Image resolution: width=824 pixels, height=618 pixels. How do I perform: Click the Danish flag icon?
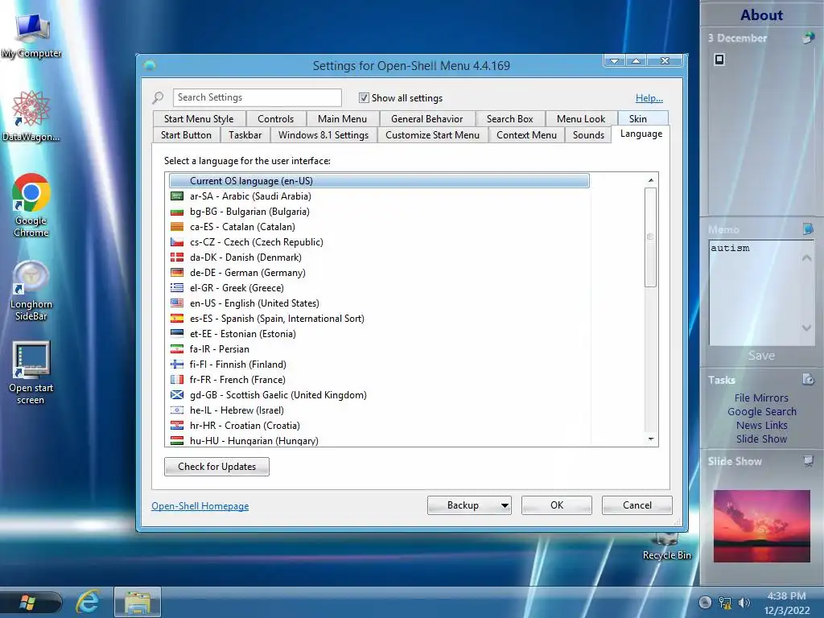[177, 257]
